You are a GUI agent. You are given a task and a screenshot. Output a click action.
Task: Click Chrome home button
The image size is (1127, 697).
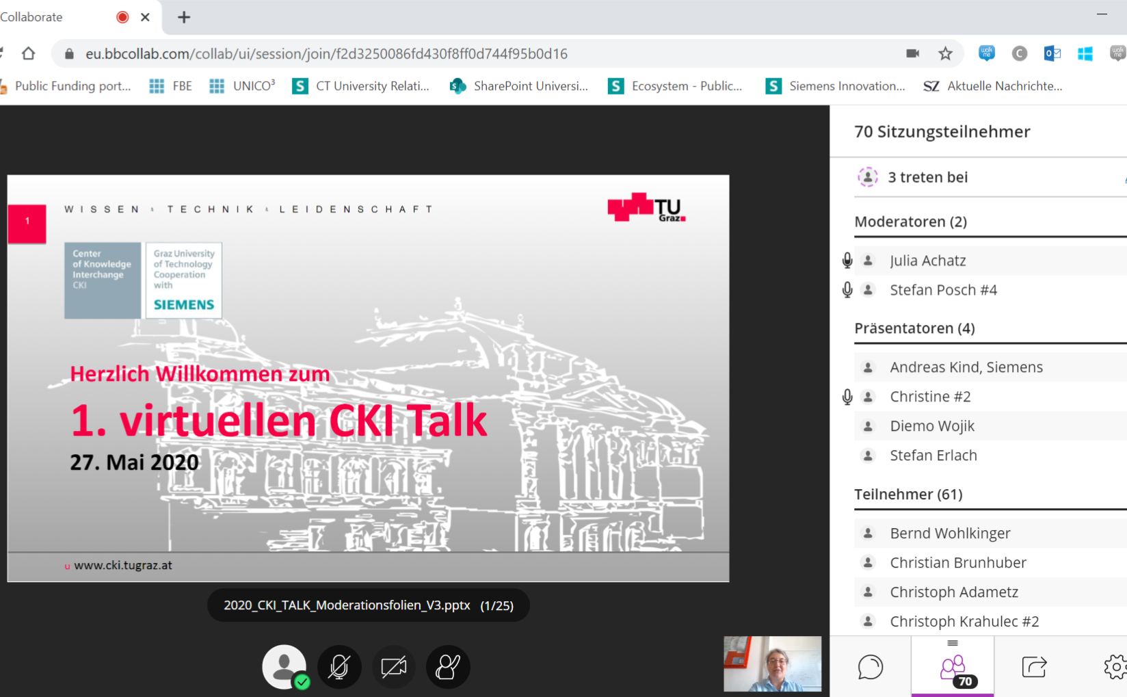click(x=28, y=53)
